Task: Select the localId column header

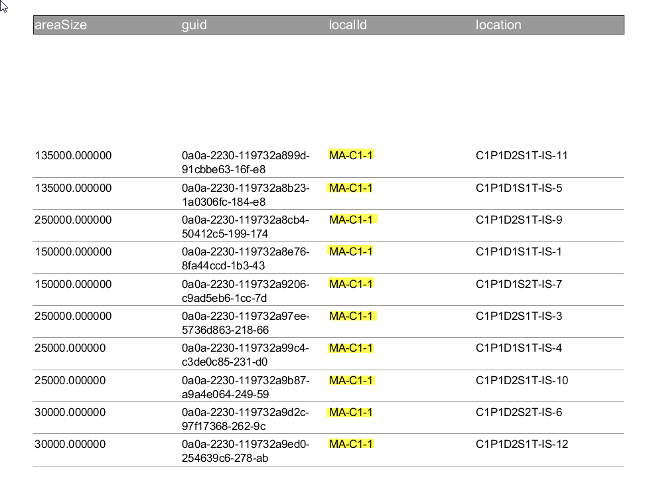Action: tap(348, 25)
